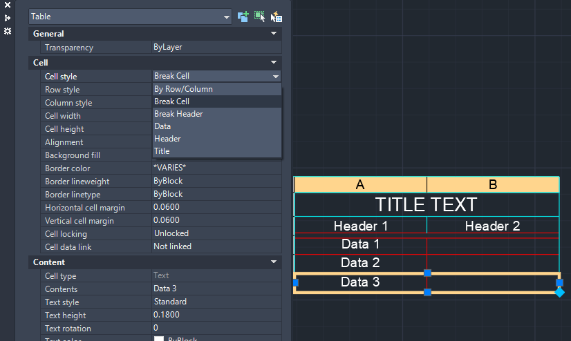Click the Border color *VARIES* value

[x=216, y=168]
